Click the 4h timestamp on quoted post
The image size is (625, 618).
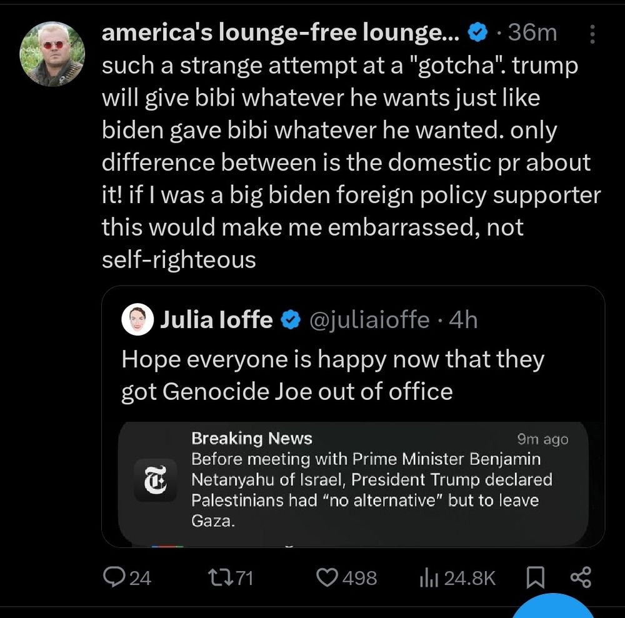(x=464, y=320)
